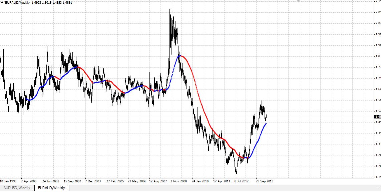
Task: Click the date label 24 Jun 2001
Action: [50, 181]
